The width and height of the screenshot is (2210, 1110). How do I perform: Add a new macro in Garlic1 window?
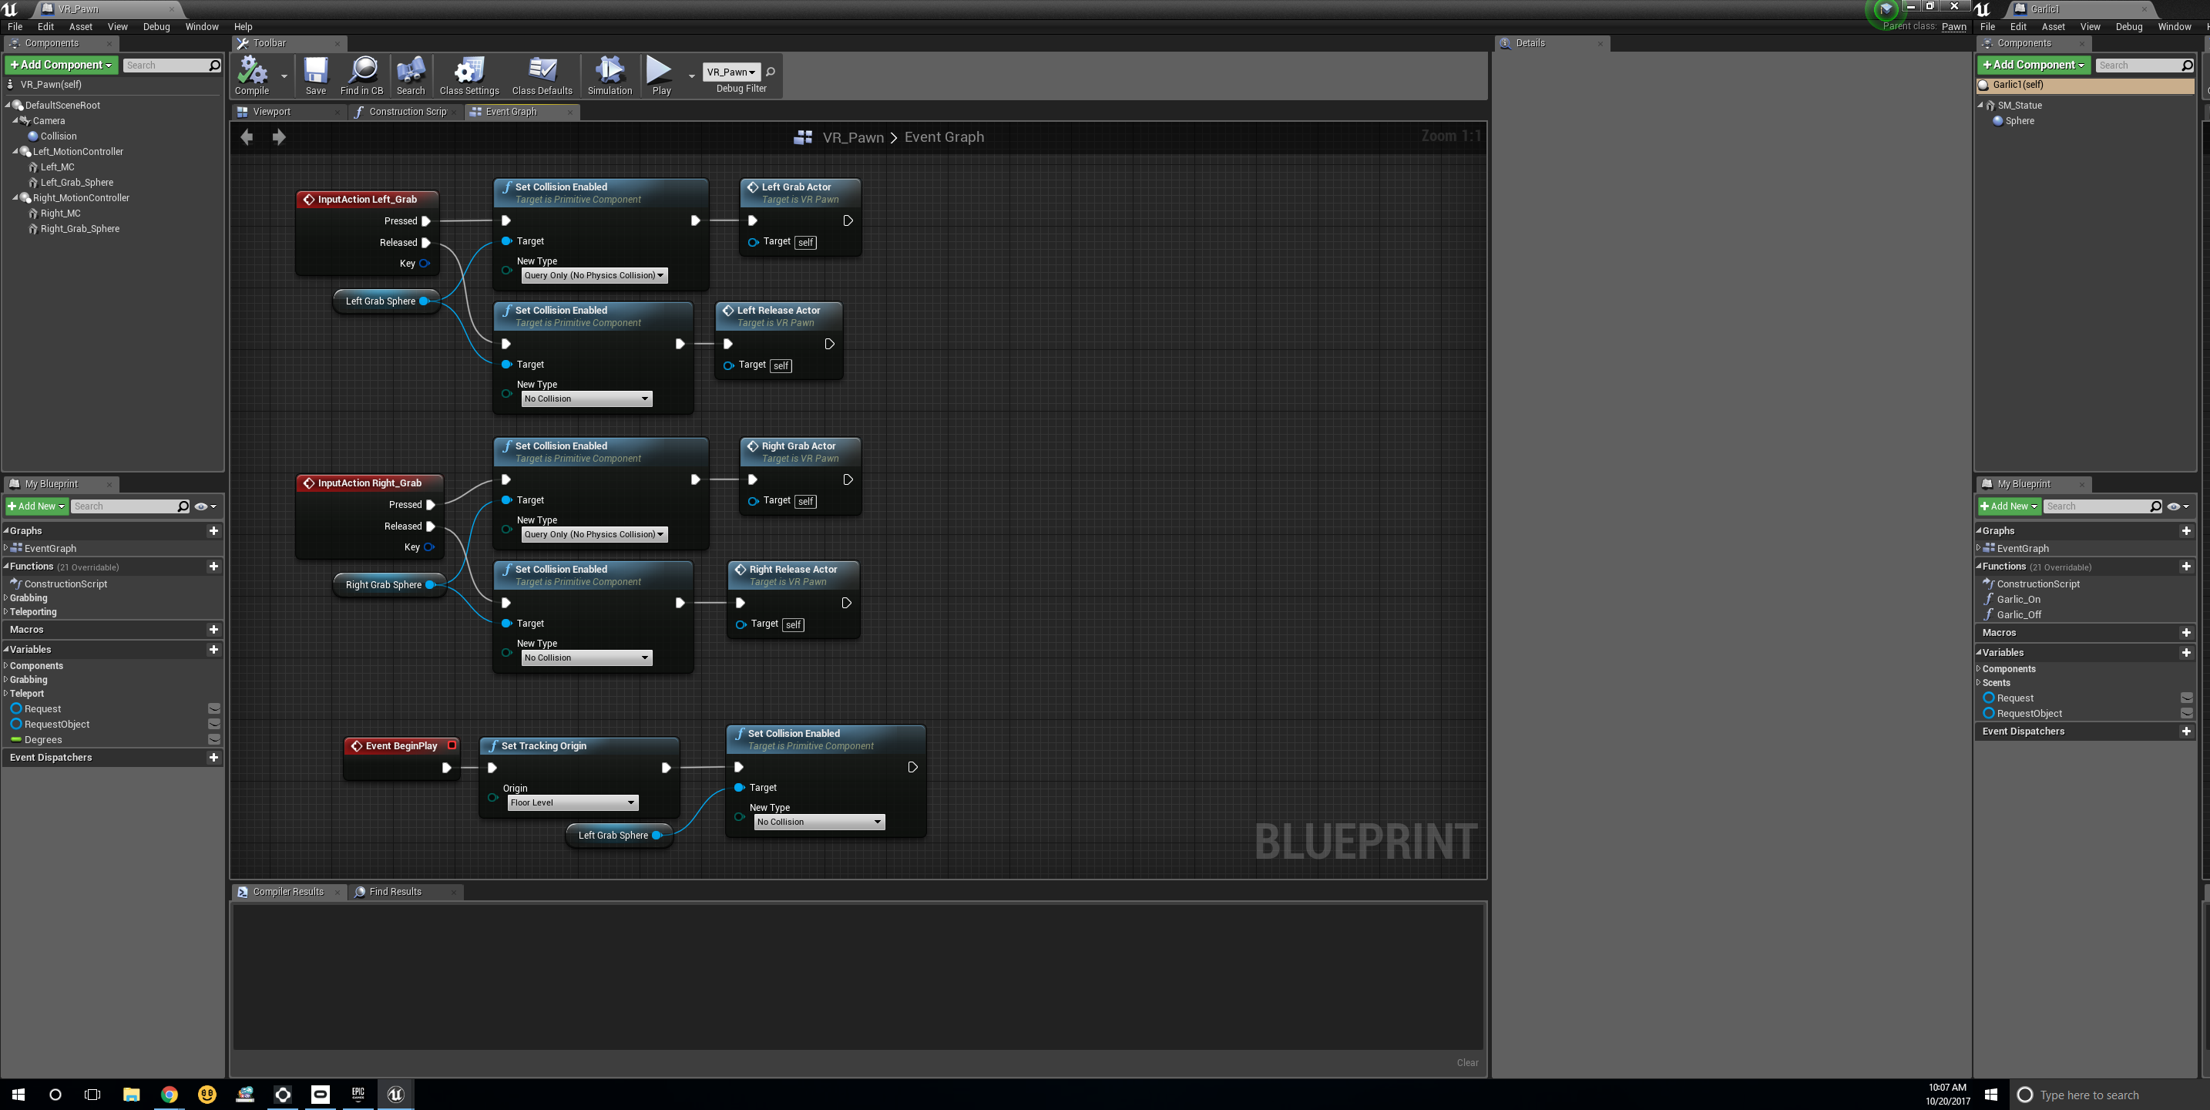[2186, 633]
